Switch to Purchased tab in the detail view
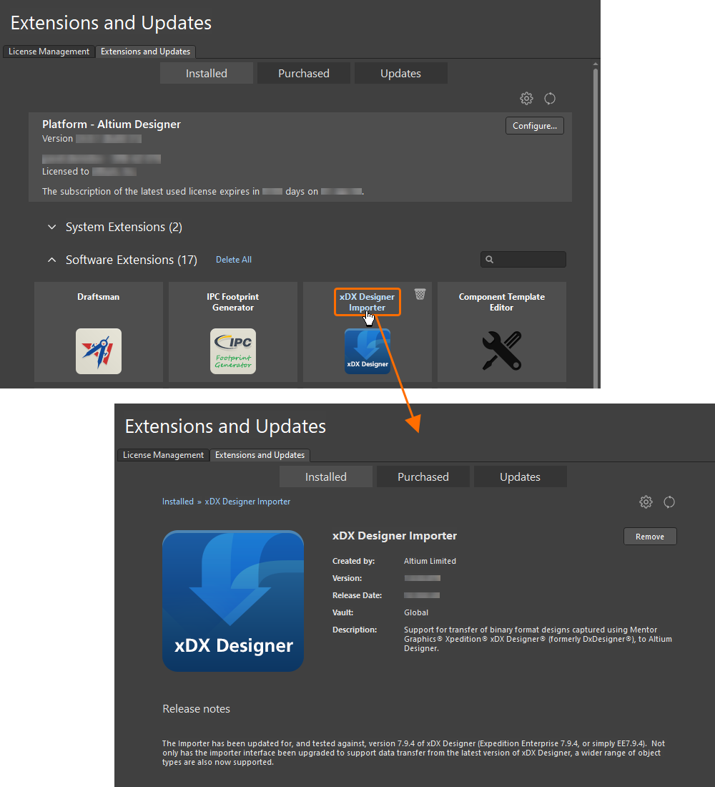 click(x=423, y=476)
